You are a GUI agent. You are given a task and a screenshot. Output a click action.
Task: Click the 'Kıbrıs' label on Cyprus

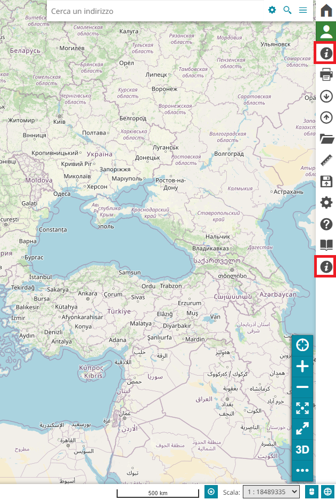[x=93, y=376]
